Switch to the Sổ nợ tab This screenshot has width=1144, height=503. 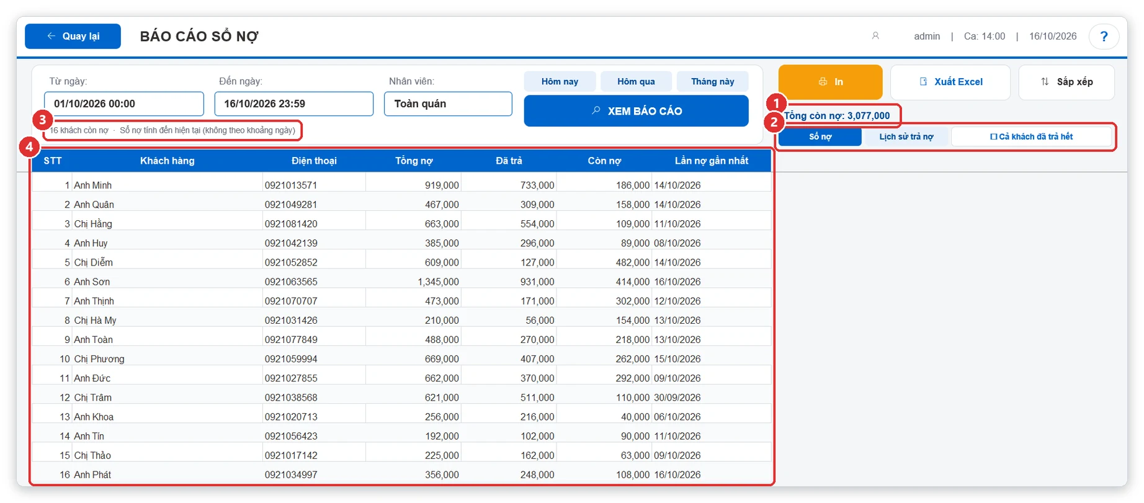(x=820, y=136)
